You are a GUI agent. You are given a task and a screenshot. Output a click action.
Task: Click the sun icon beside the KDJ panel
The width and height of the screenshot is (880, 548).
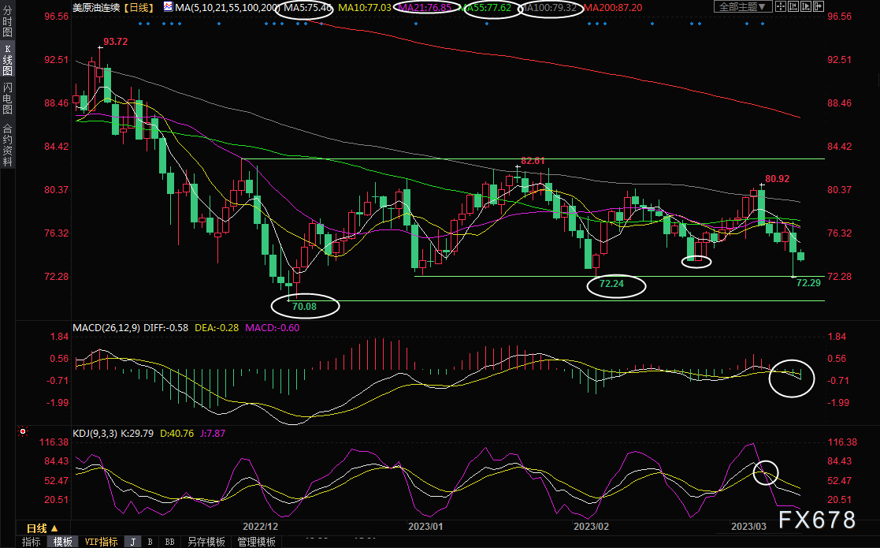(23, 431)
